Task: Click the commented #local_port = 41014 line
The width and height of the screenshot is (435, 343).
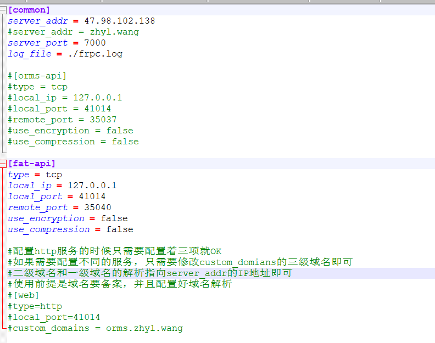Action: (59, 109)
